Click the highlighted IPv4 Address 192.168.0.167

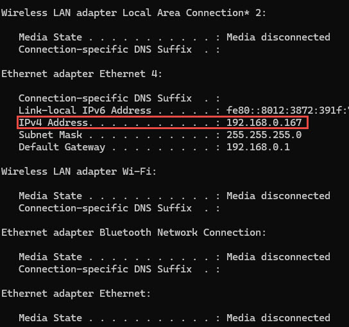click(x=264, y=123)
